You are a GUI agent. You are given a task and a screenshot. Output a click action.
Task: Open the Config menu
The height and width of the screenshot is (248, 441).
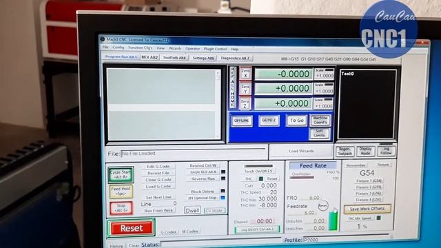(118, 48)
